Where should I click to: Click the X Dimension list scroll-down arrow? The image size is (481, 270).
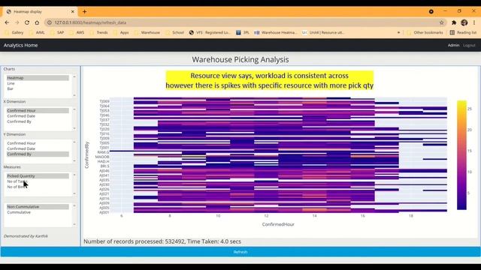74,128
